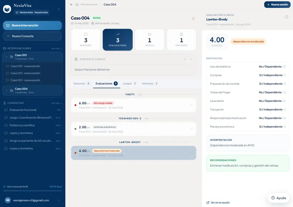Switch to the Evaluaciones tab
This screenshot has height=207, width=293.
[x=107, y=84]
